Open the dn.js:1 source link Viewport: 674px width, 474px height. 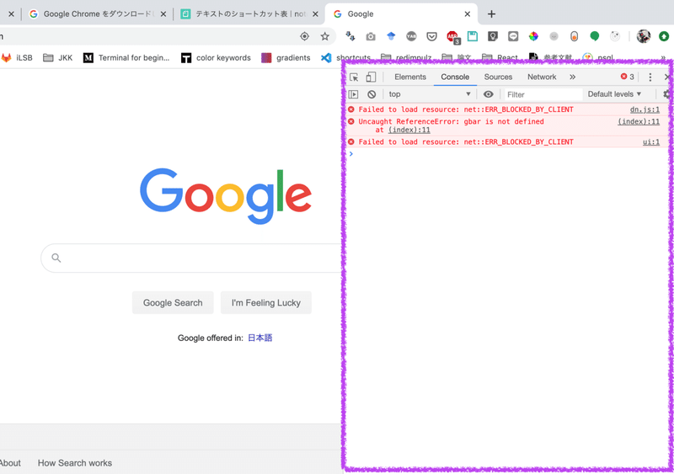point(645,109)
